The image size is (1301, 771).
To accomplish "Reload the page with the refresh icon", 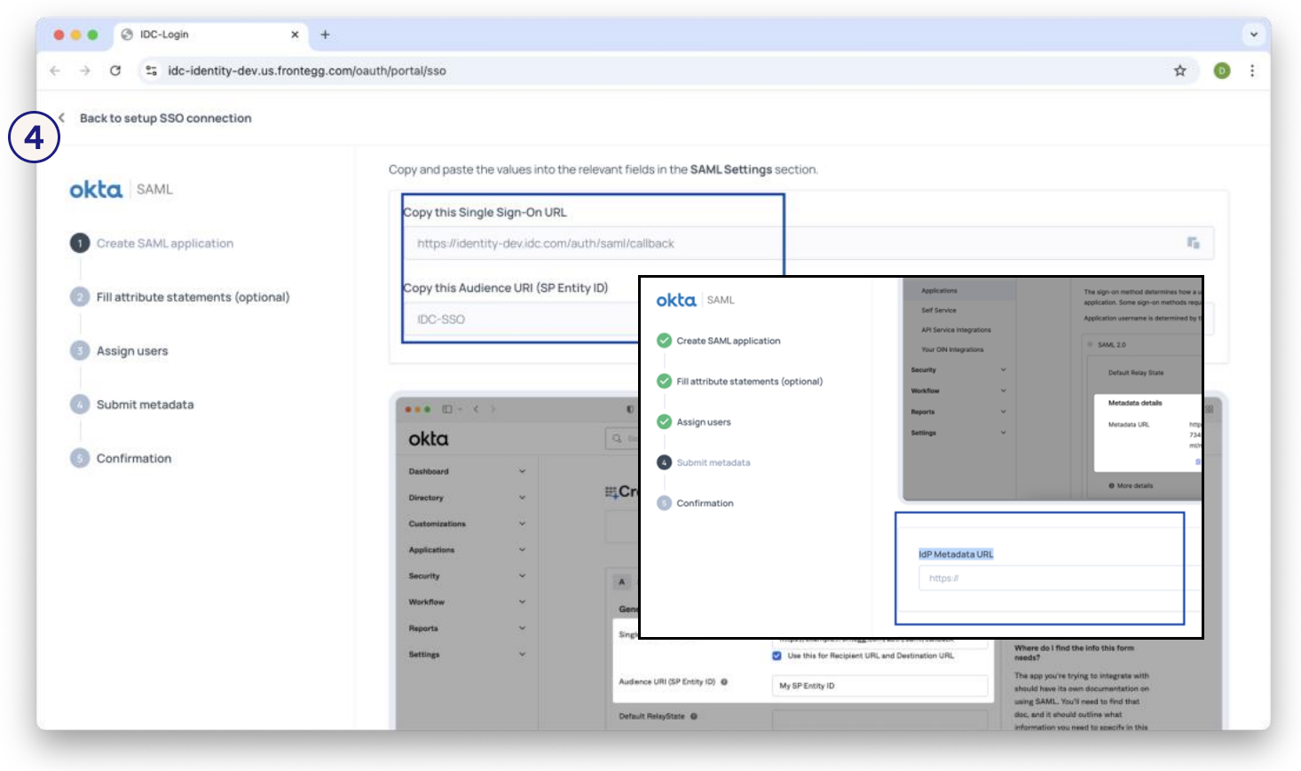I will (115, 71).
